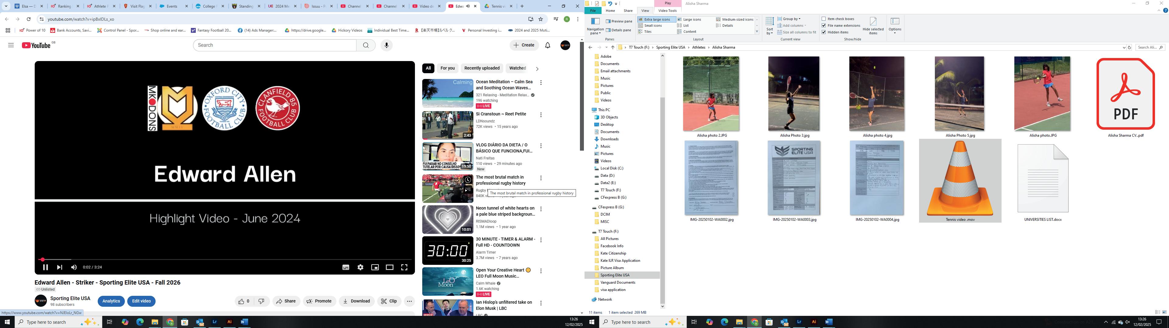Switch to the Share ribbon tab
Image resolution: width=1169 pixels, height=328 pixels.
[628, 10]
